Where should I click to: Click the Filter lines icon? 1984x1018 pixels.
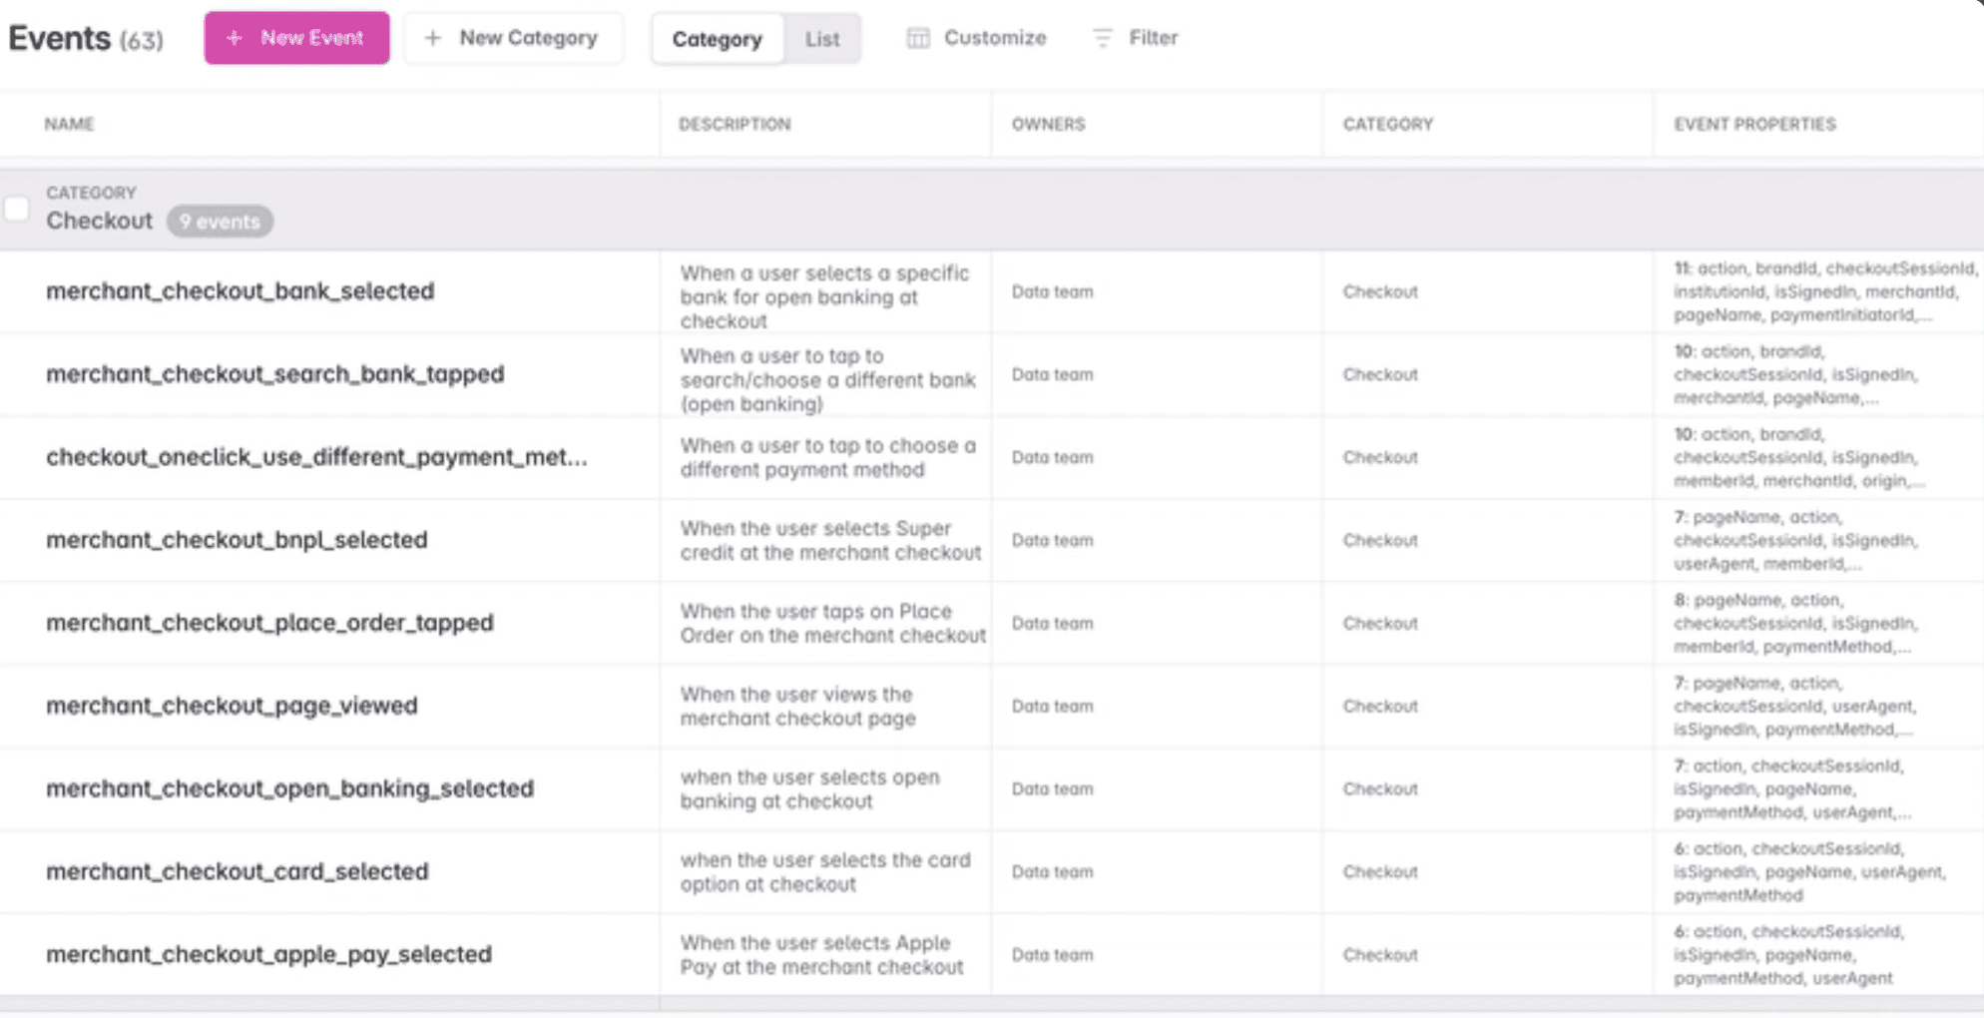(x=1102, y=38)
